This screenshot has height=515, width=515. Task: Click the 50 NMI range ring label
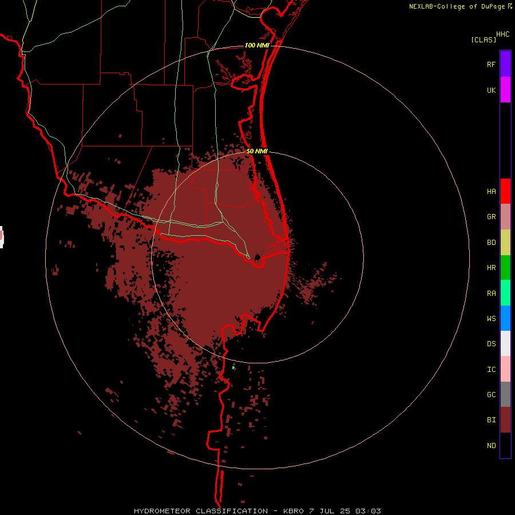click(x=257, y=151)
